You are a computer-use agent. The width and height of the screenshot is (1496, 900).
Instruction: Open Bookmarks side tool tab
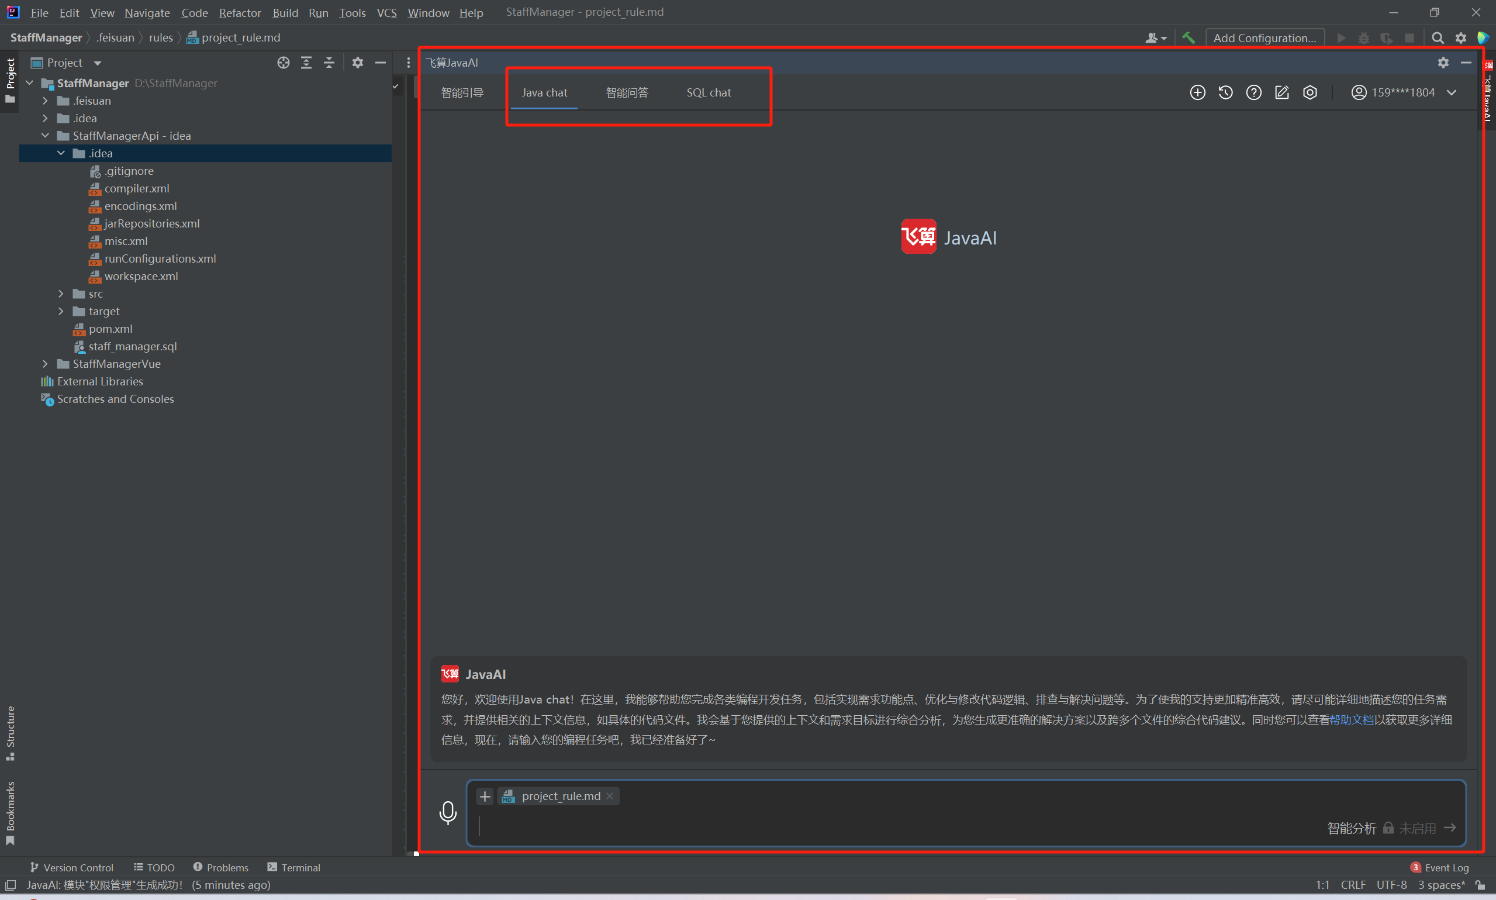[x=11, y=813]
